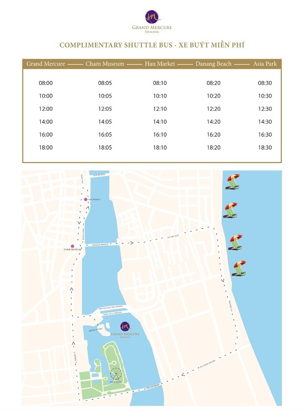The width and height of the screenshot is (304, 410).
Task: Click the route arrow on Dragon Bridge
Action: pyautogui.click(x=131, y=243)
